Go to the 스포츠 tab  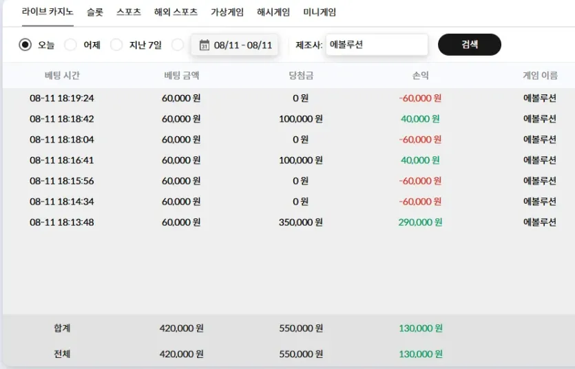coord(129,12)
